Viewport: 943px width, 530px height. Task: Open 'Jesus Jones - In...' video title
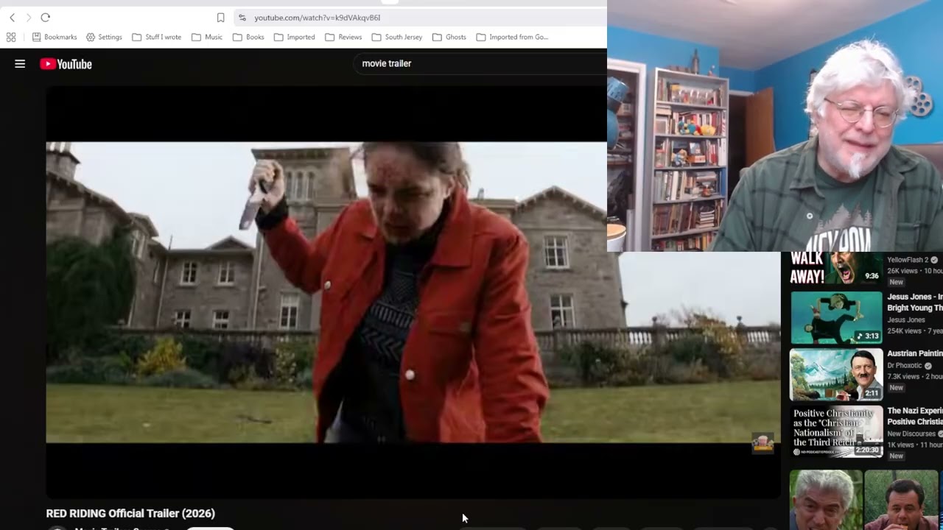[915, 303]
